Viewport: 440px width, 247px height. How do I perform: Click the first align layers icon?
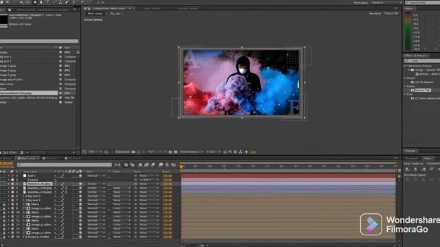[408, 169]
